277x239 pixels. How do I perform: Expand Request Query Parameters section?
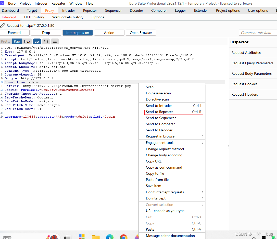pos(253,63)
